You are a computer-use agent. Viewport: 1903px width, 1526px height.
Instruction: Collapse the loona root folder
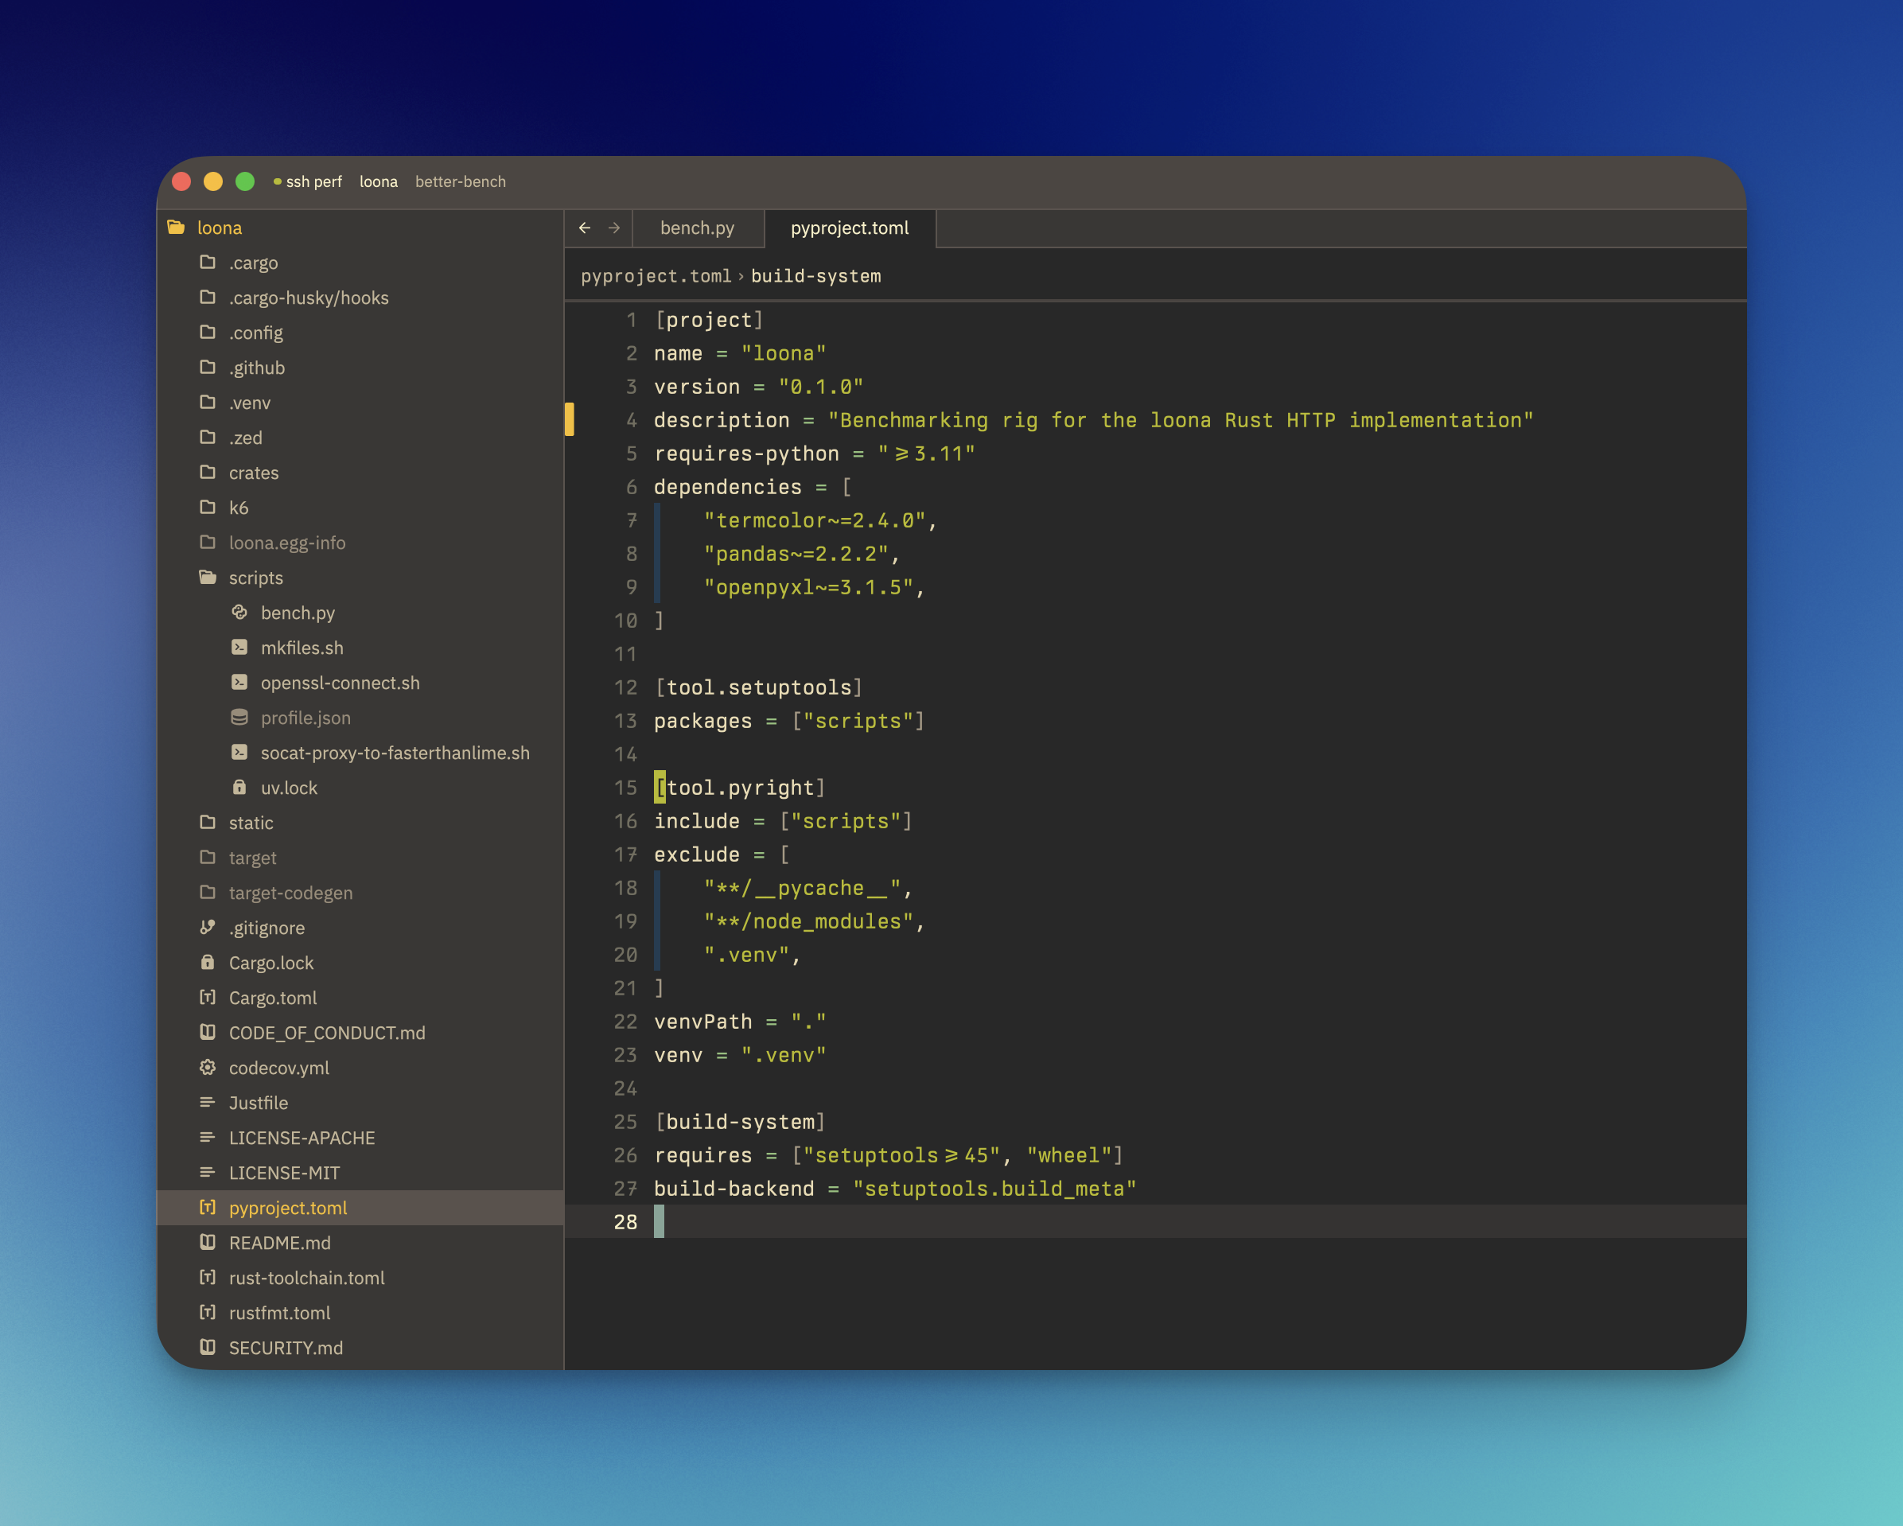[x=219, y=228]
